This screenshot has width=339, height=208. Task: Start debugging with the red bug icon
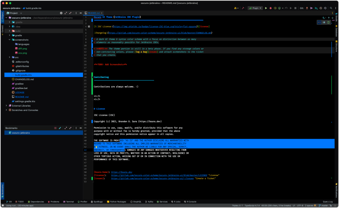270,8
